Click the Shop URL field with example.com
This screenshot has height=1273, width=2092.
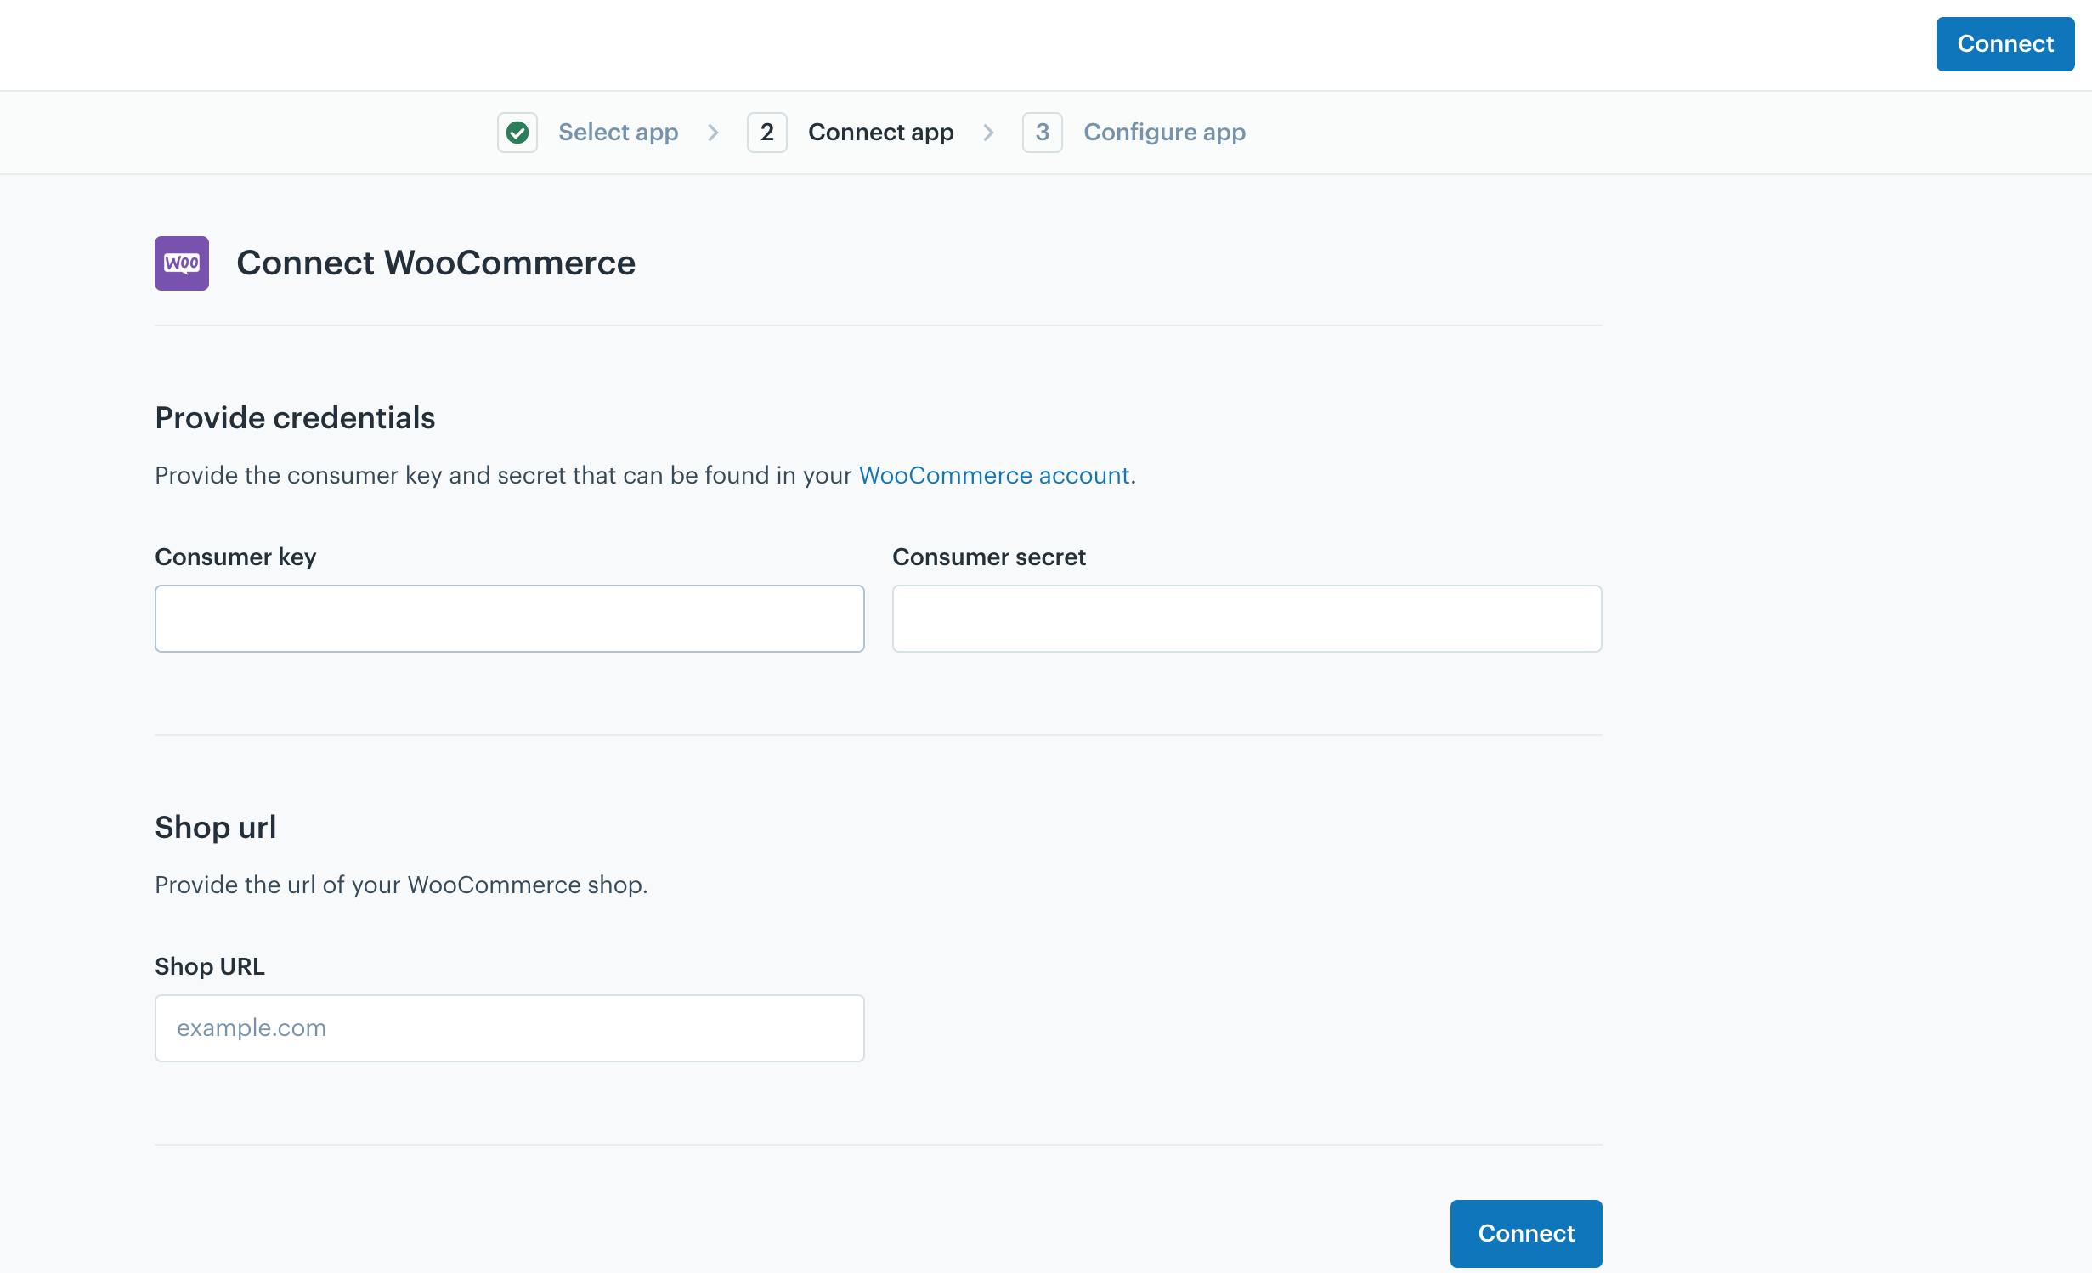pyautogui.click(x=510, y=1028)
